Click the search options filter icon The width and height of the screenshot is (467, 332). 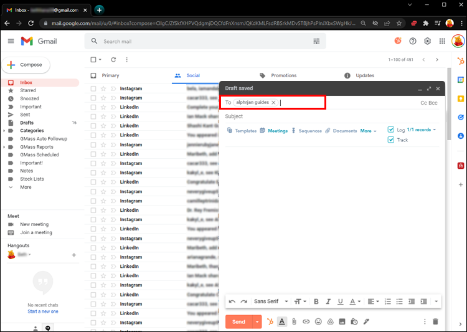click(316, 41)
